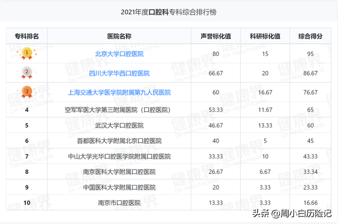The image size is (338, 224).
Task: Select the title 2021年度口腔科专科综合排行榜
Action: click(x=168, y=12)
